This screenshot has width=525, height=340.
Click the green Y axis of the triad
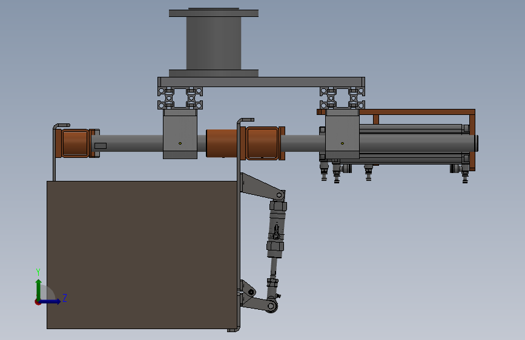[x=39, y=289]
